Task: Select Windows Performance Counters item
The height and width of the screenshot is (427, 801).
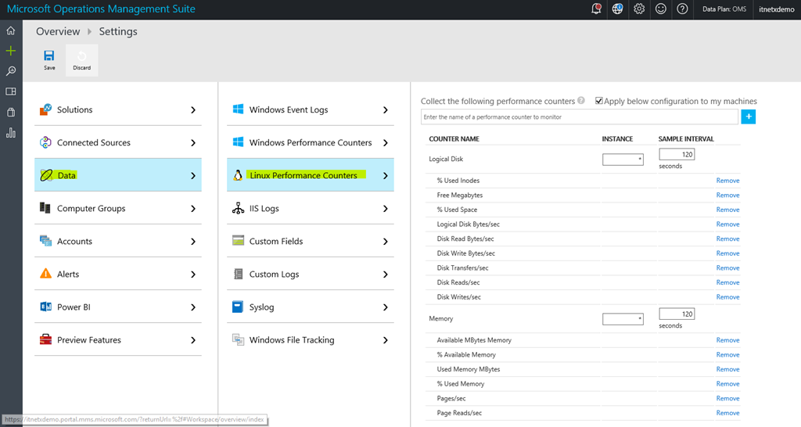Action: tap(310, 143)
